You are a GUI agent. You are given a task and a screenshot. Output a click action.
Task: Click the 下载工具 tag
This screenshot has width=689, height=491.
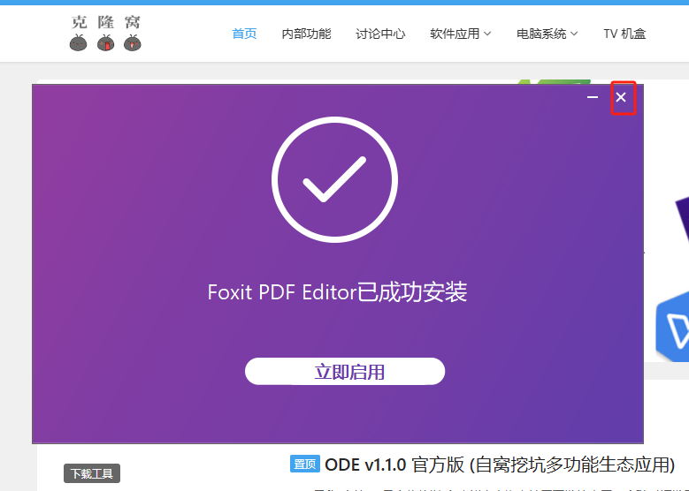92,473
